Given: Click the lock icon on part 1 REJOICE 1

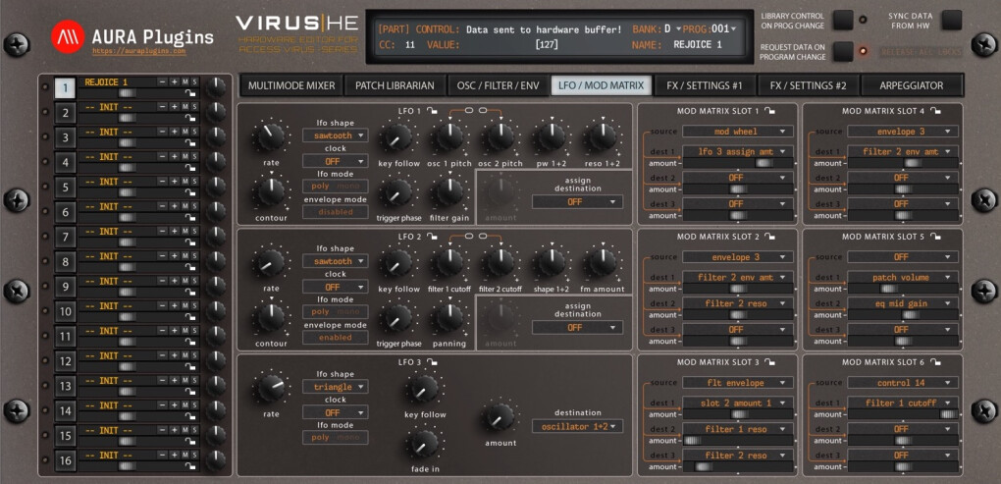Looking at the screenshot, I should click(x=189, y=93).
